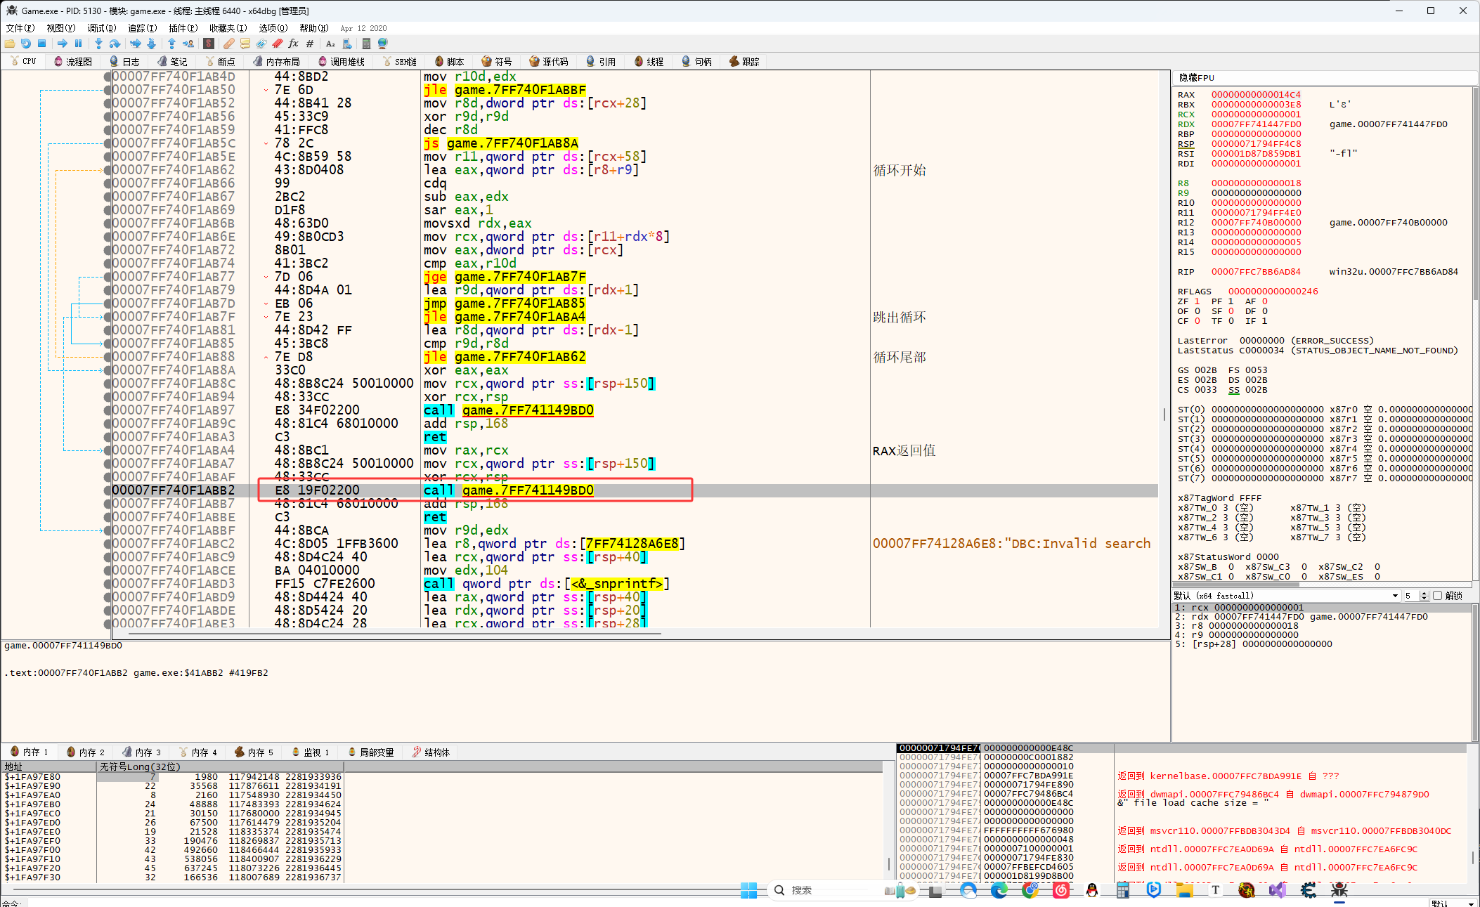Open the 默认 (x64 fastcall) dropdown
Viewport: 1480px width, 907px height.
click(1395, 596)
